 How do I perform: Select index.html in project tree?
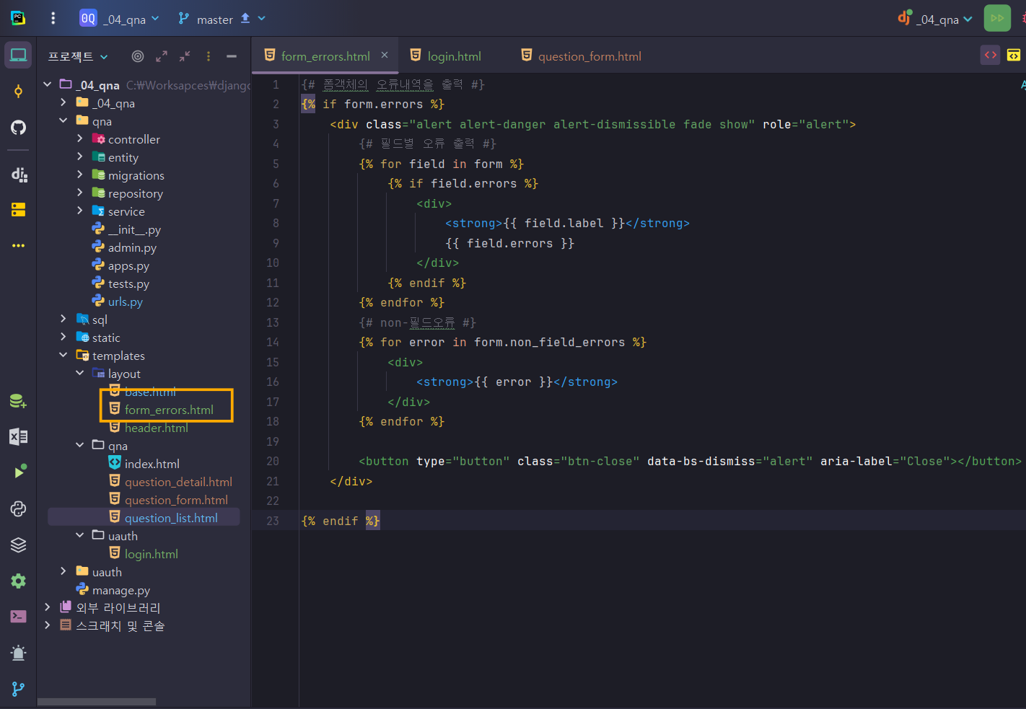[152, 464]
